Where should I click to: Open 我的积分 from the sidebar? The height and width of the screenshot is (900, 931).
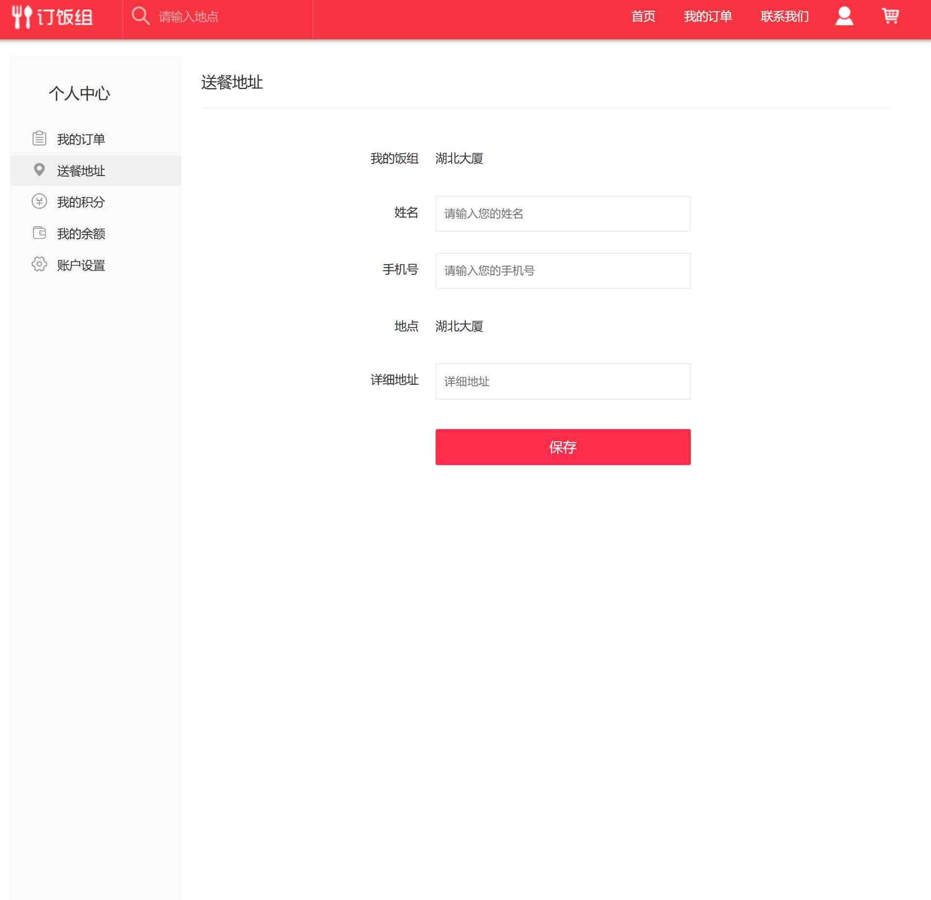tap(80, 202)
